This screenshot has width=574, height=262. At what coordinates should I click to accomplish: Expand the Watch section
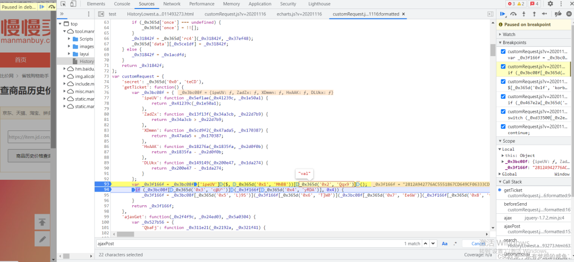pyautogui.click(x=509, y=34)
